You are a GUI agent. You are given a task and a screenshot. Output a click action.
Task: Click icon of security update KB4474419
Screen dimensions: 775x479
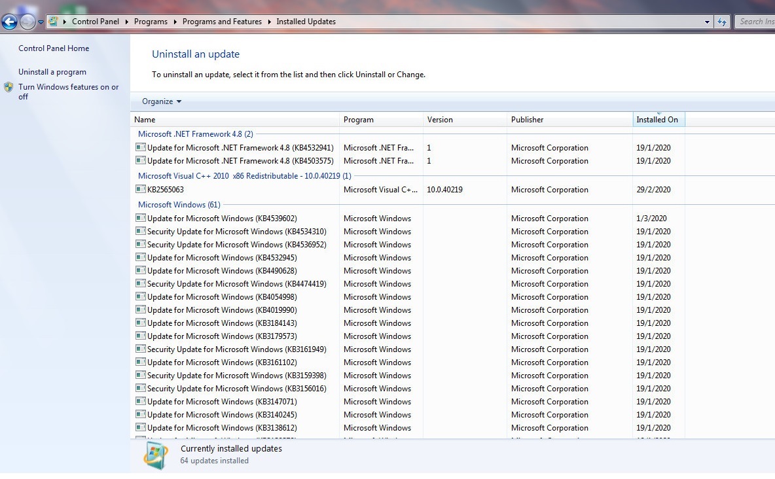pyautogui.click(x=140, y=283)
